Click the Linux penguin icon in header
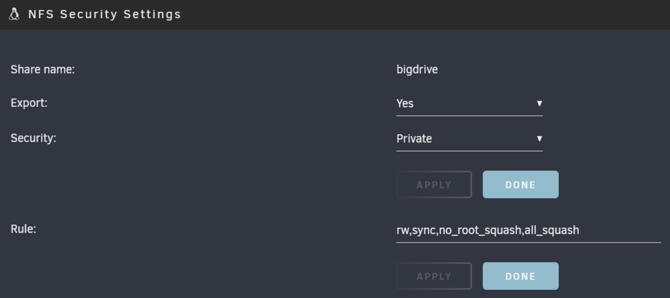Screen dimensions: 670x298 click(14, 14)
